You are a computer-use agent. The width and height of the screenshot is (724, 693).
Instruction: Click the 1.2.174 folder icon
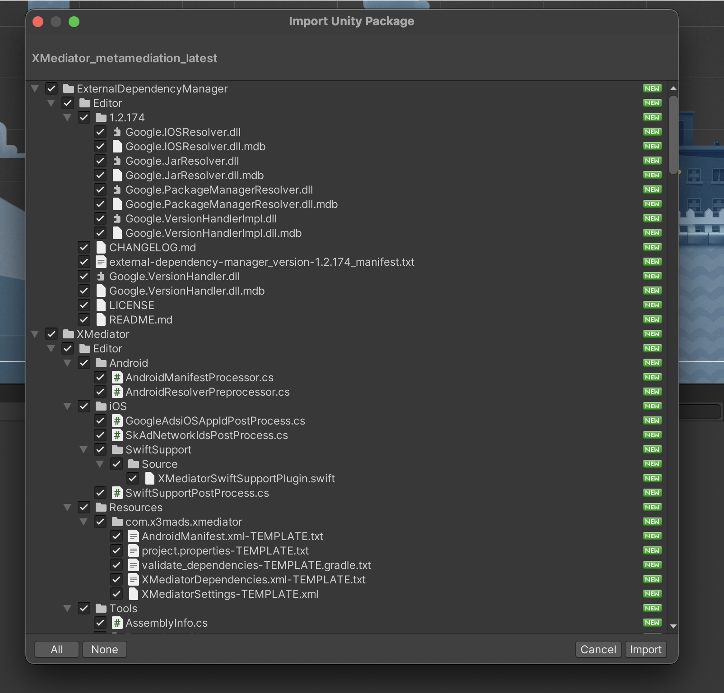tap(101, 117)
